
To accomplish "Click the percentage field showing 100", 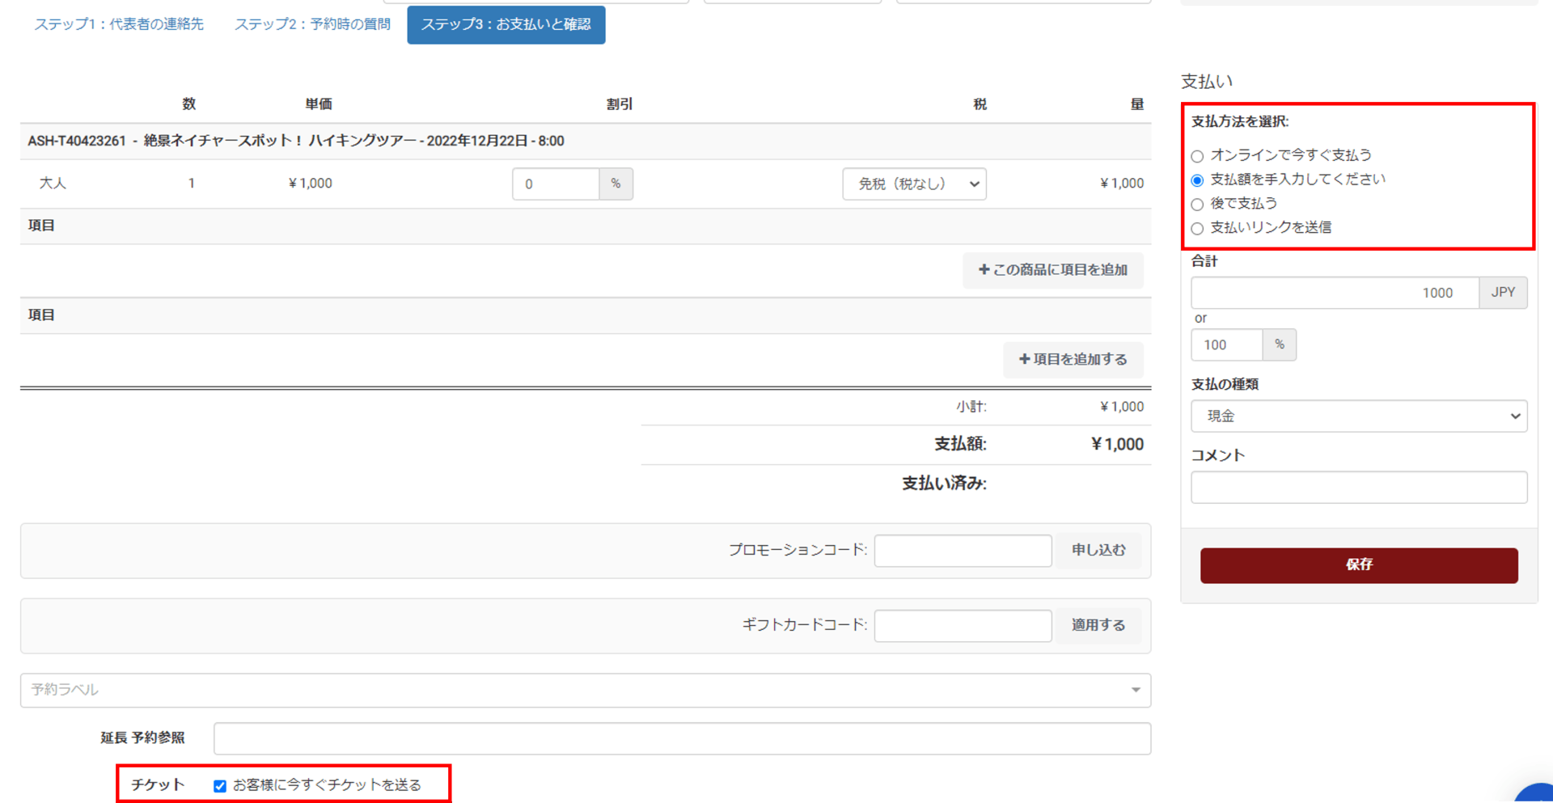I will [1227, 345].
